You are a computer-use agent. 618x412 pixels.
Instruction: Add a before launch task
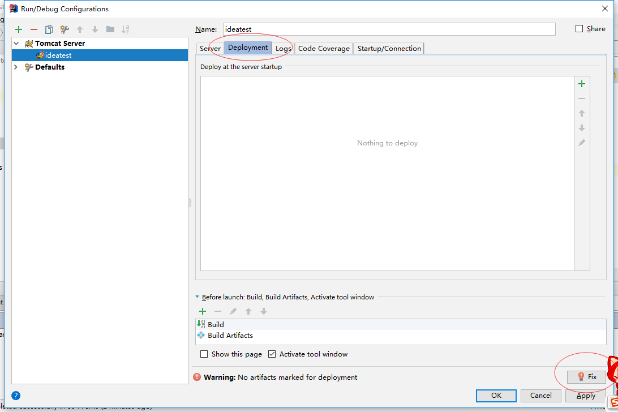(203, 311)
